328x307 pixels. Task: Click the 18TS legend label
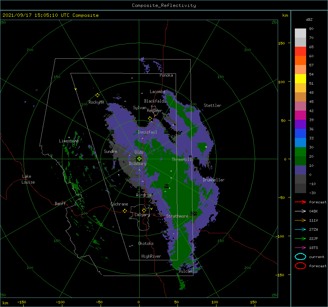(x=313, y=248)
